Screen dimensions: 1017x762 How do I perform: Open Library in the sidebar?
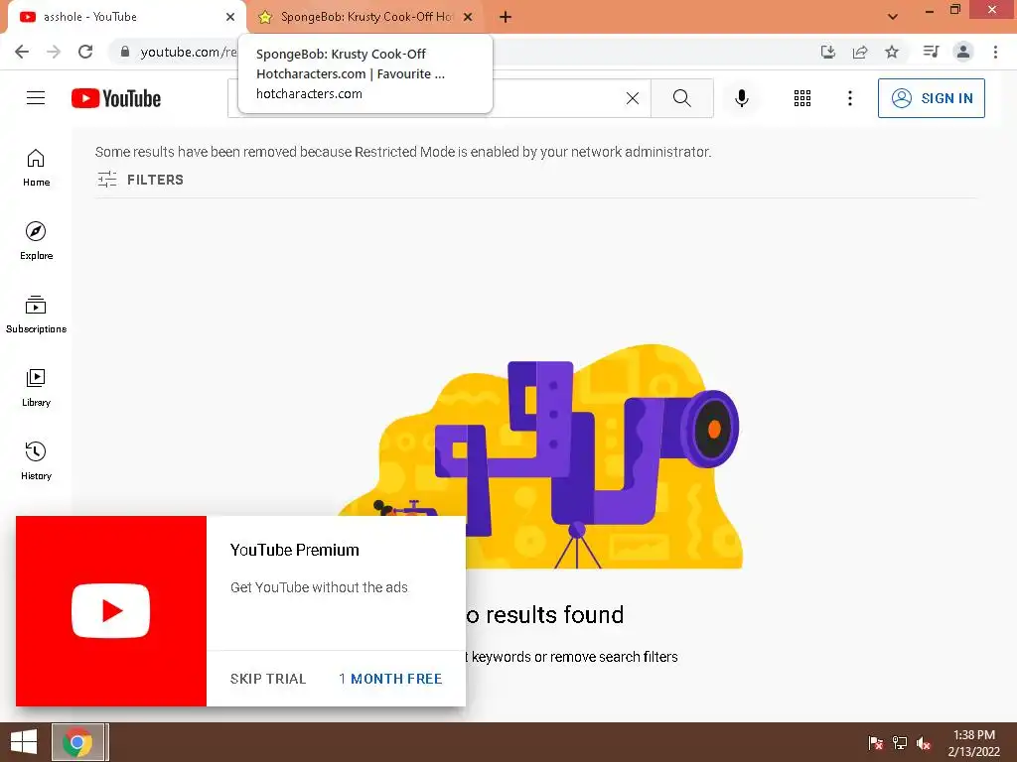37,388
